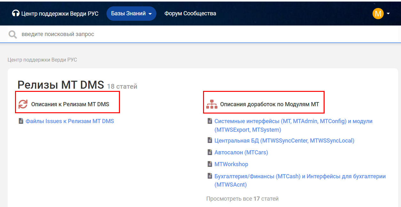Click the red refresh arrows releases icon

[23, 104]
